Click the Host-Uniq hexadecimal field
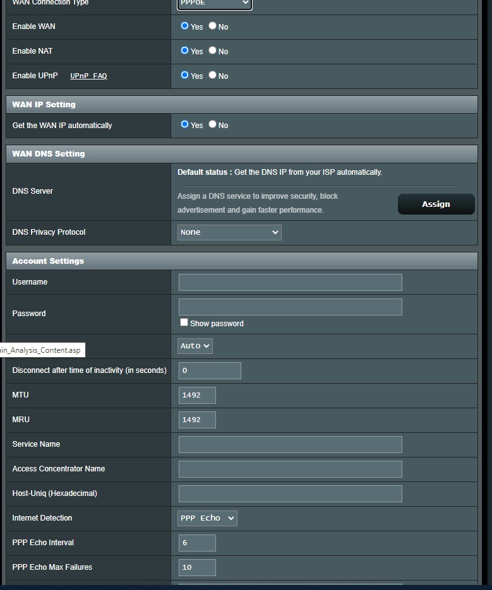Viewport: 492px width, 590px height. click(289, 493)
